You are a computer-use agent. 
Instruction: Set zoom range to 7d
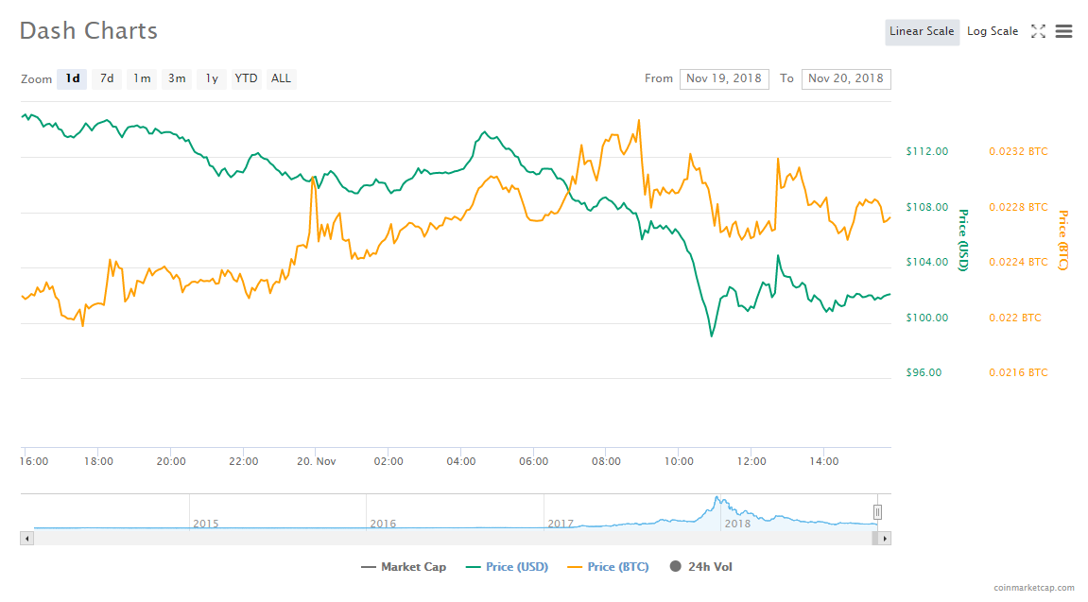tap(107, 78)
